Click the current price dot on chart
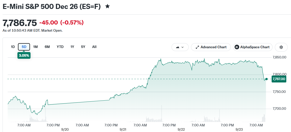Image resolution: width=291 pixels, height=132 pixels. point(266,79)
